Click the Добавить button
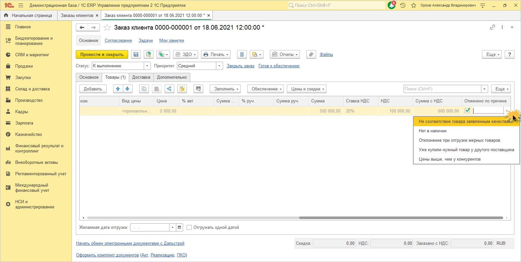This screenshot has height=262, width=521. tap(93, 89)
